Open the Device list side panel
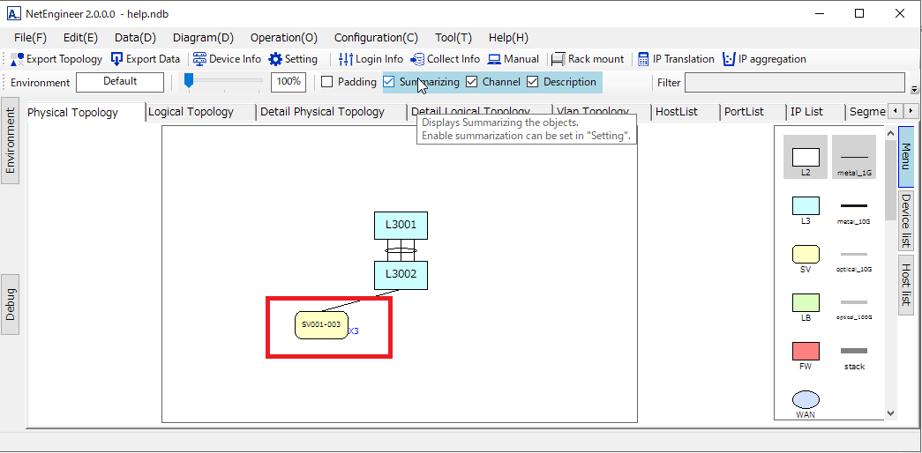The width and height of the screenshot is (922, 453). point(906,220)
